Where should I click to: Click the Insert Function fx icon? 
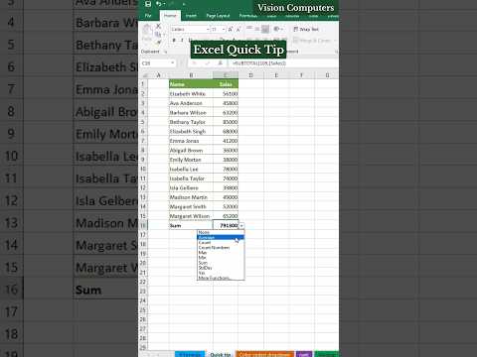(220, 62)
